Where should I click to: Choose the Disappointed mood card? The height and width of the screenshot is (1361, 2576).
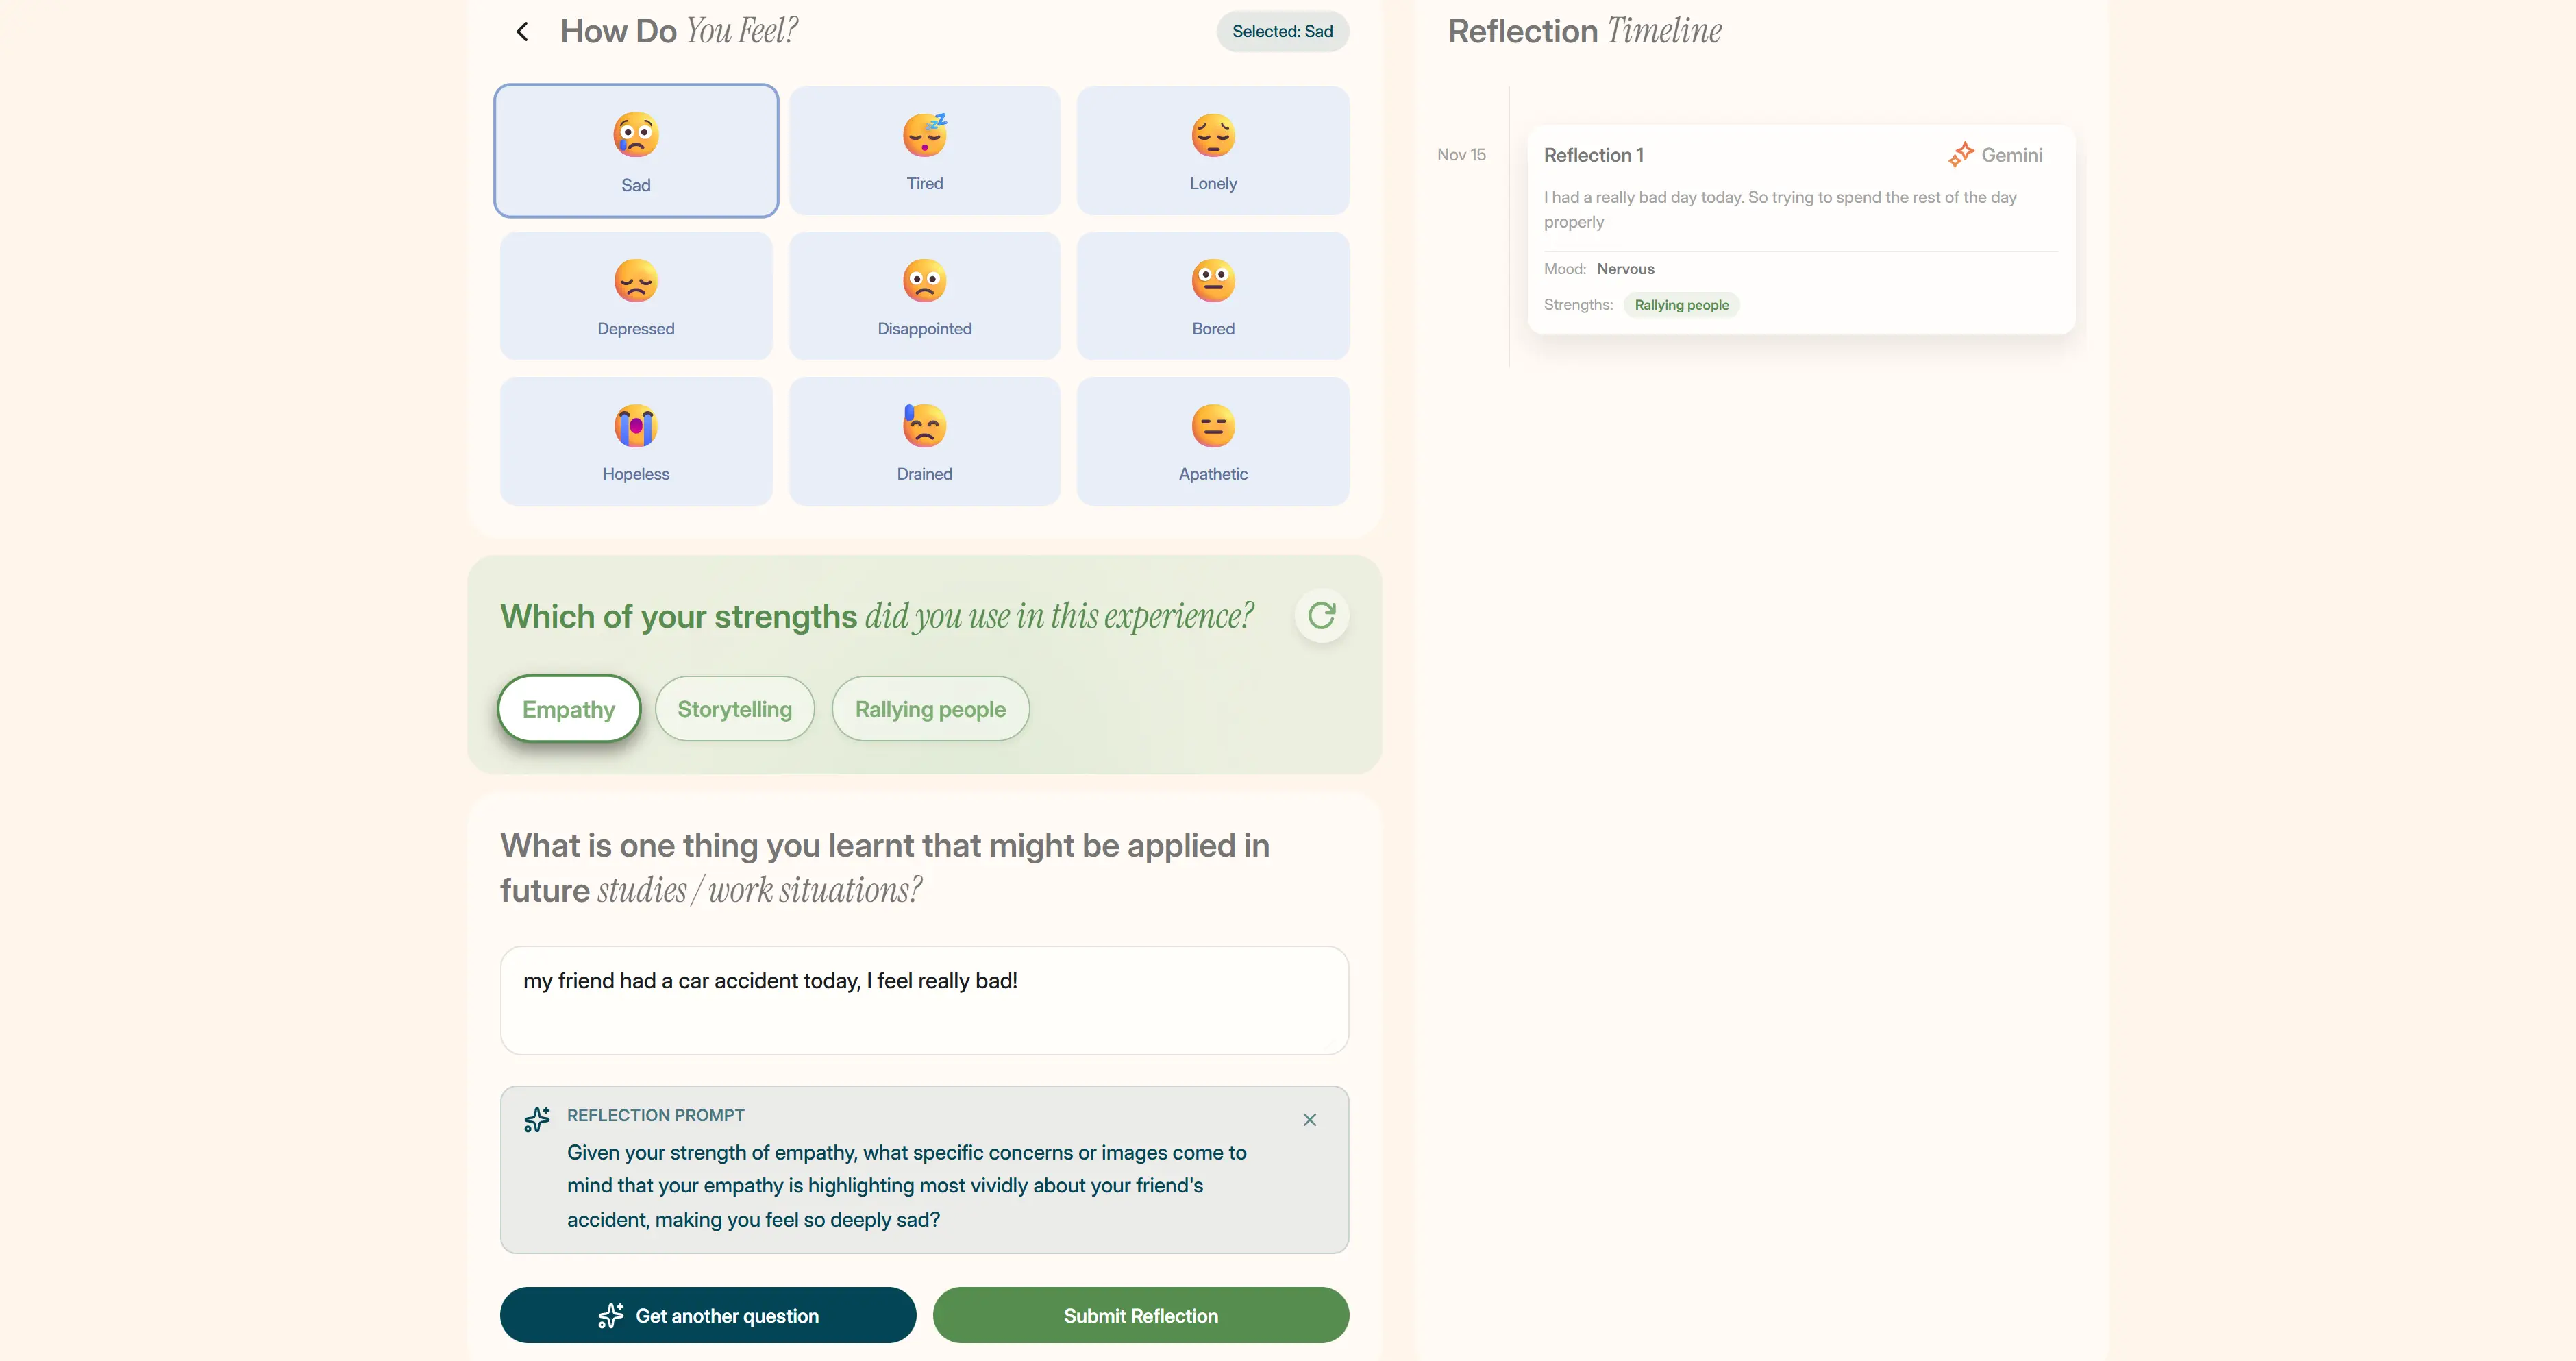[924, 296]
